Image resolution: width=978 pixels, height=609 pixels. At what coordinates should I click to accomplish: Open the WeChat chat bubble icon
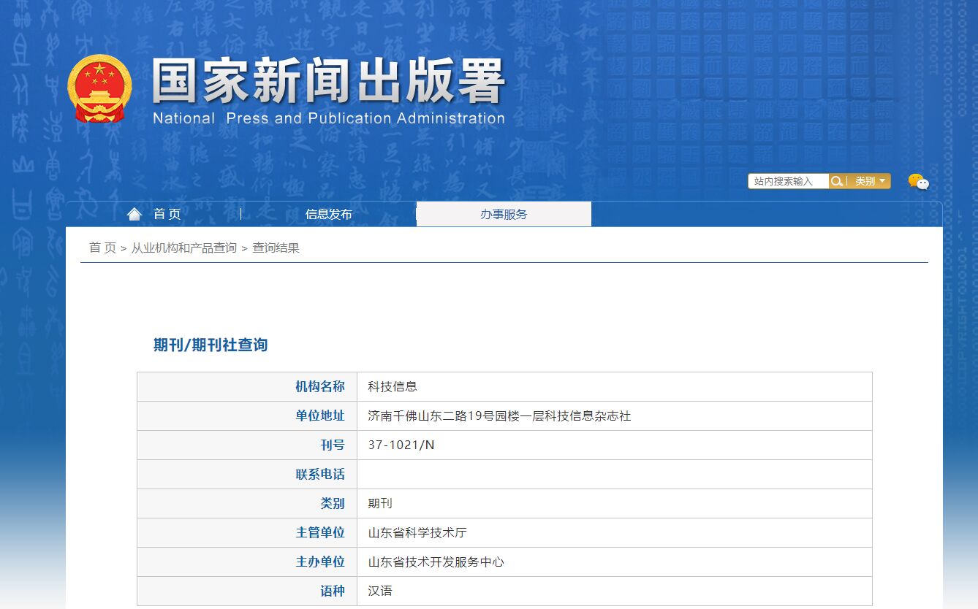(918, 182)
